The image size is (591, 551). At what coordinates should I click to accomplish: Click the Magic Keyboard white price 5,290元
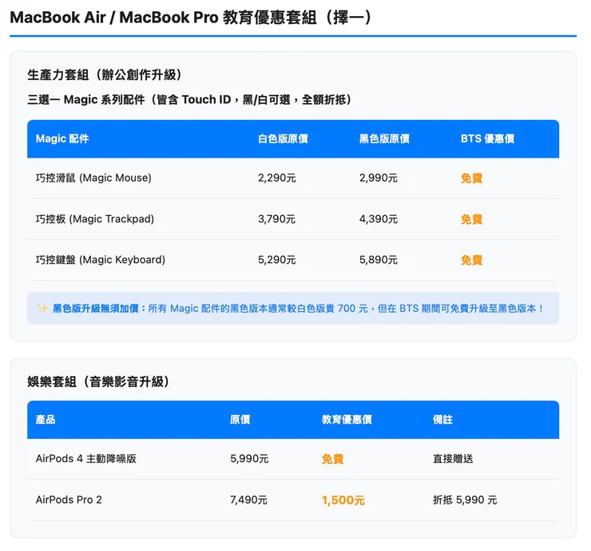pos(277,260)
